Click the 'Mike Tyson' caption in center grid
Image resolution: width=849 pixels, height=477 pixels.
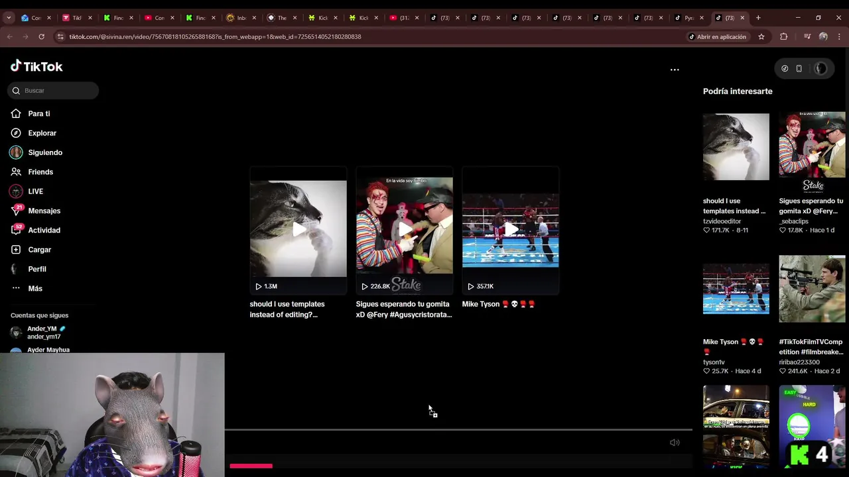pyautogui.click(x=498, y=304)
